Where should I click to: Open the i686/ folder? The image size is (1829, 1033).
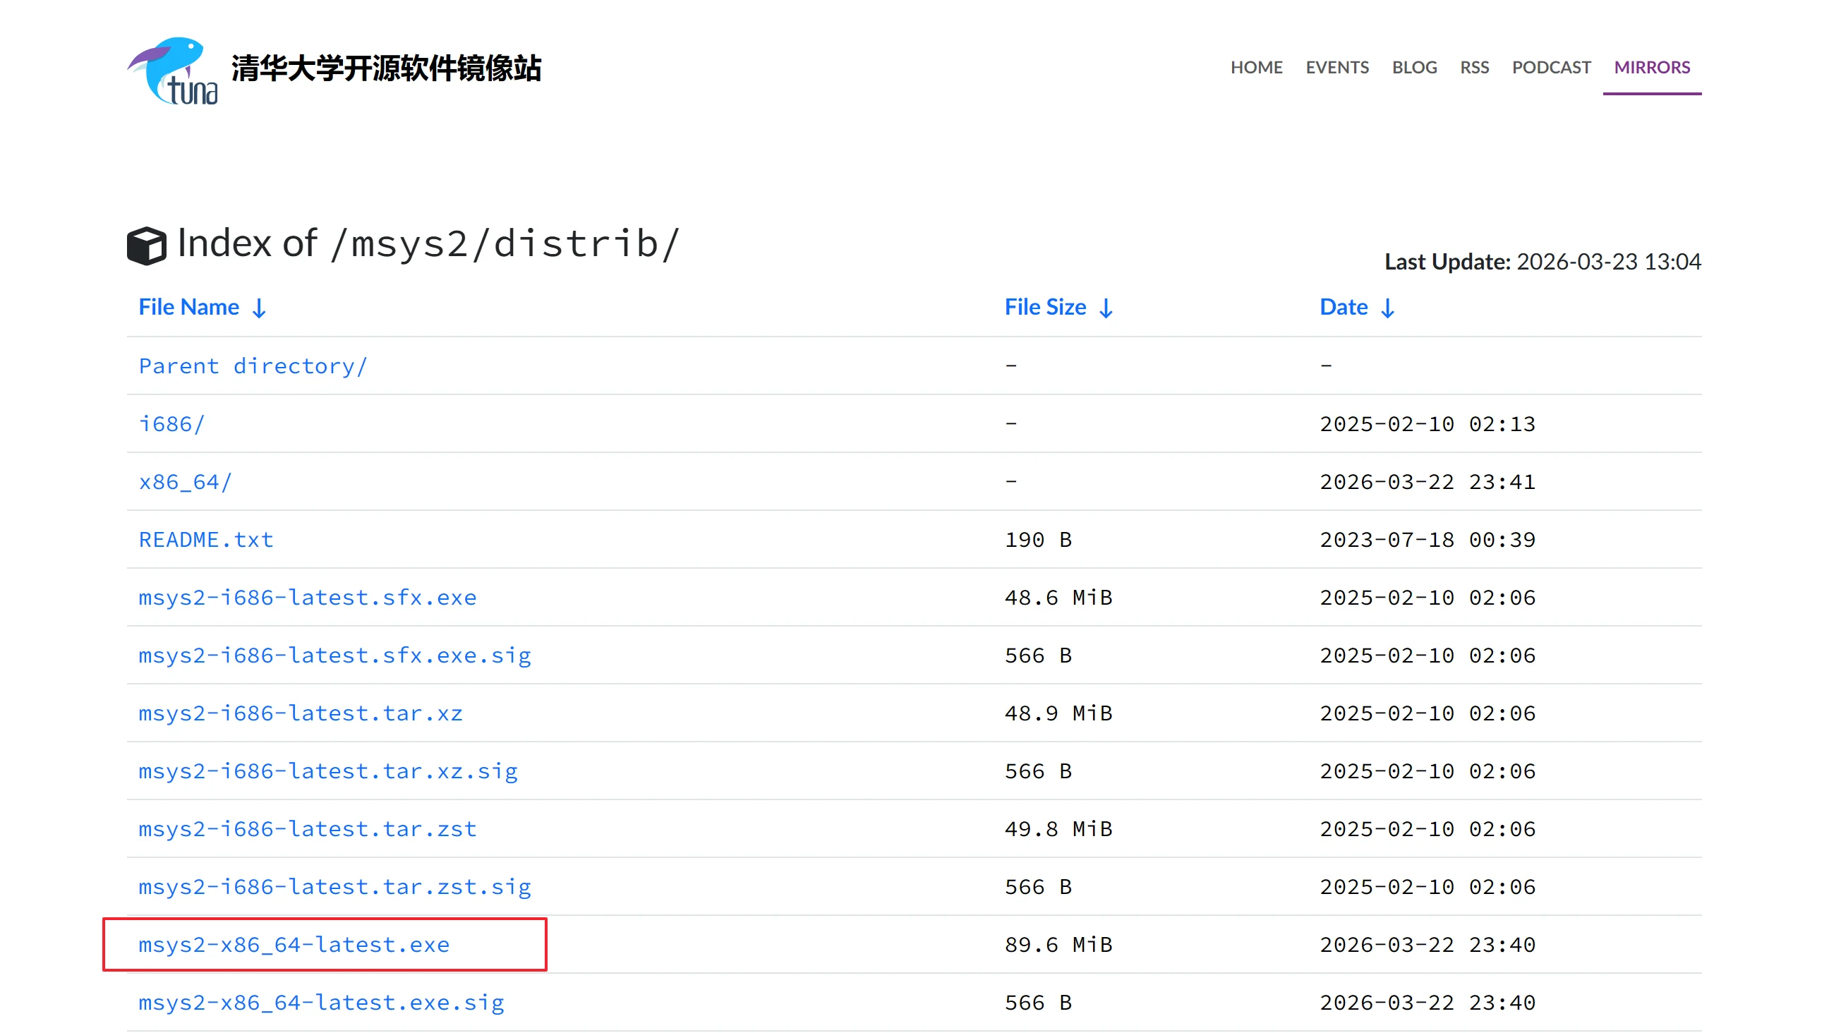tap(172, 425)
